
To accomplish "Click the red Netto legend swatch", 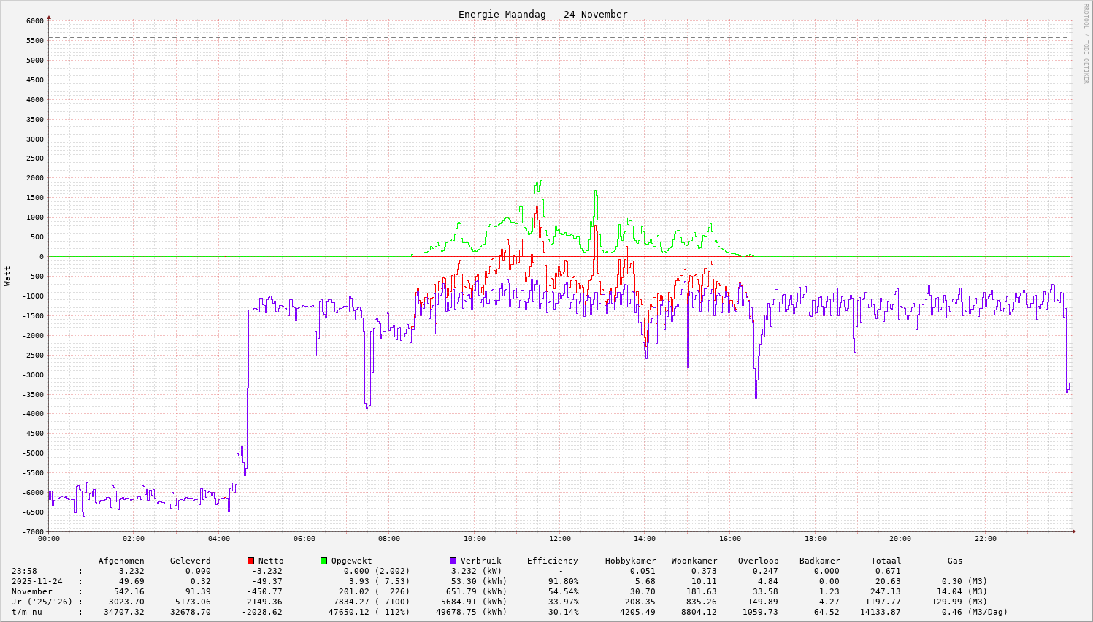I will pos(250,561).
